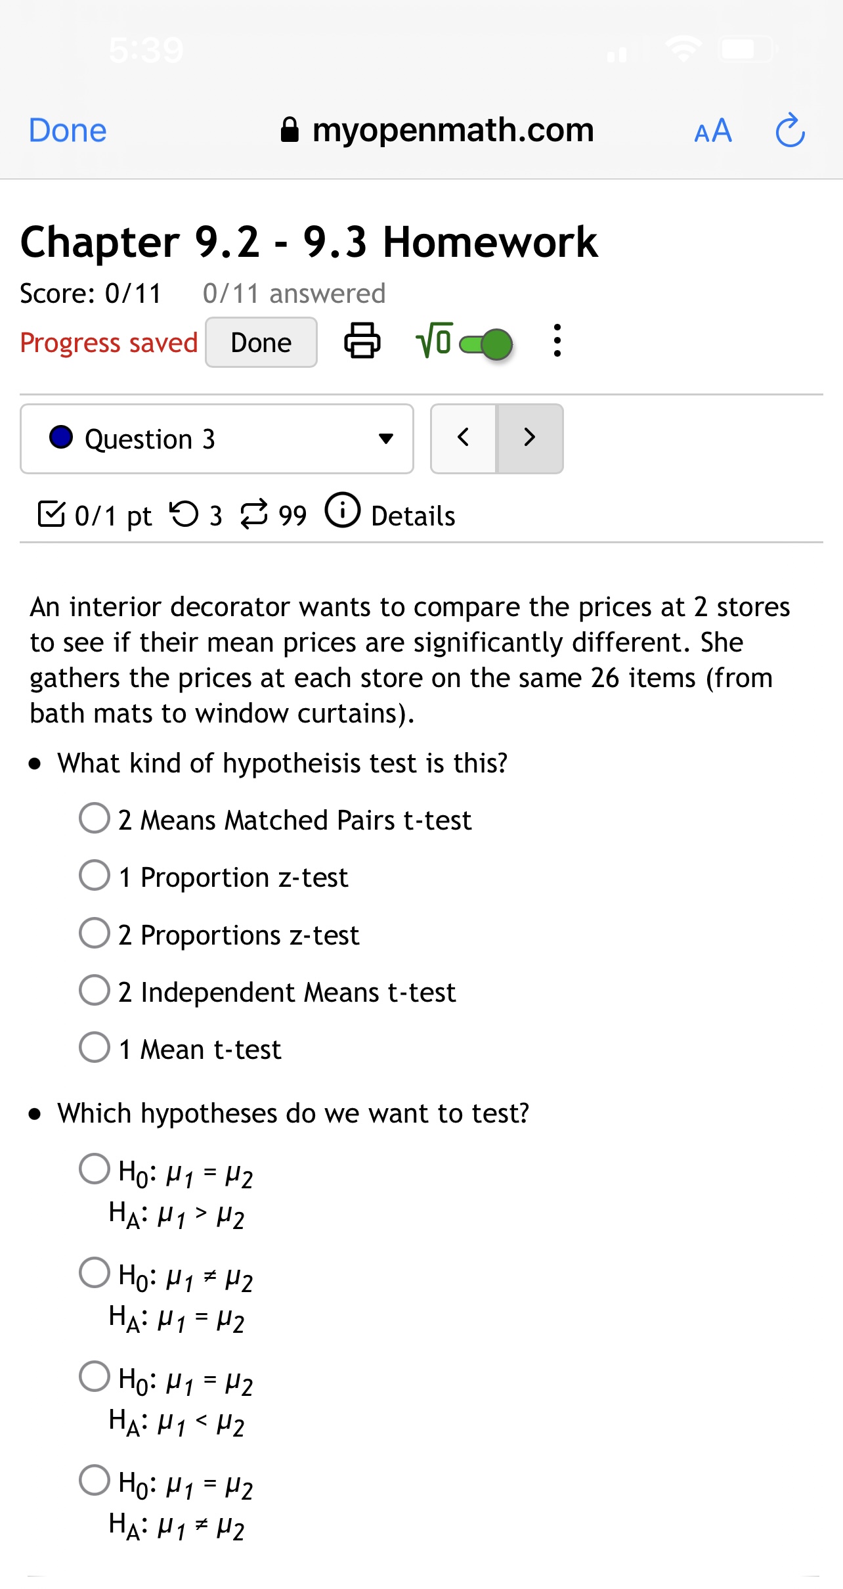Open the AA text size options
This screenshot has width=843, height=1589.
(x=713, y=131)
